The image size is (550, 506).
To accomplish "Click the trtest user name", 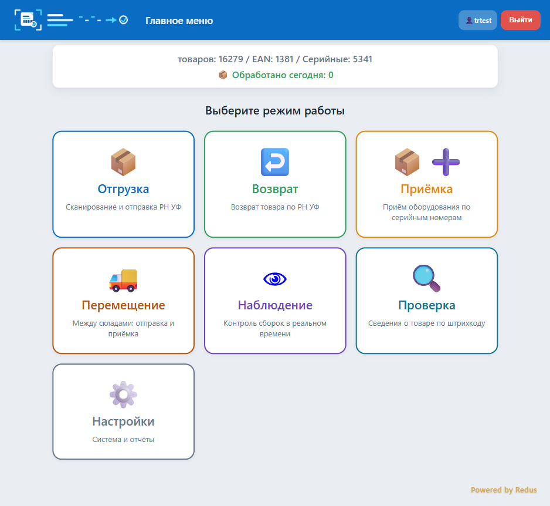I will (483, 21).
